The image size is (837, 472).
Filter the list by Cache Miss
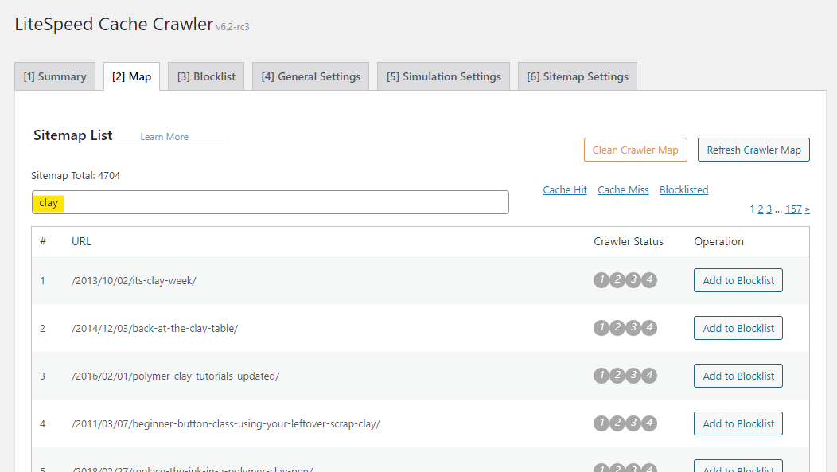[623, 190]
